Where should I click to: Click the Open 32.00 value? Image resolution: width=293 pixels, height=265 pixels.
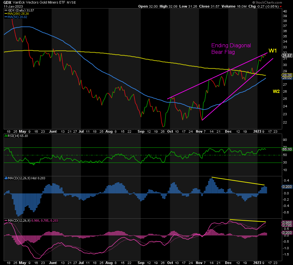click(x=148, y=6)
